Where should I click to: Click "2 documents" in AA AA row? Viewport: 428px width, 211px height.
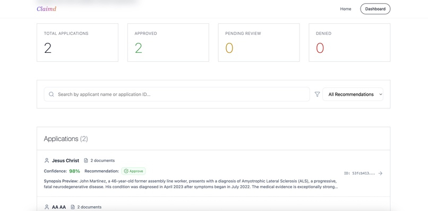[89, 207]
